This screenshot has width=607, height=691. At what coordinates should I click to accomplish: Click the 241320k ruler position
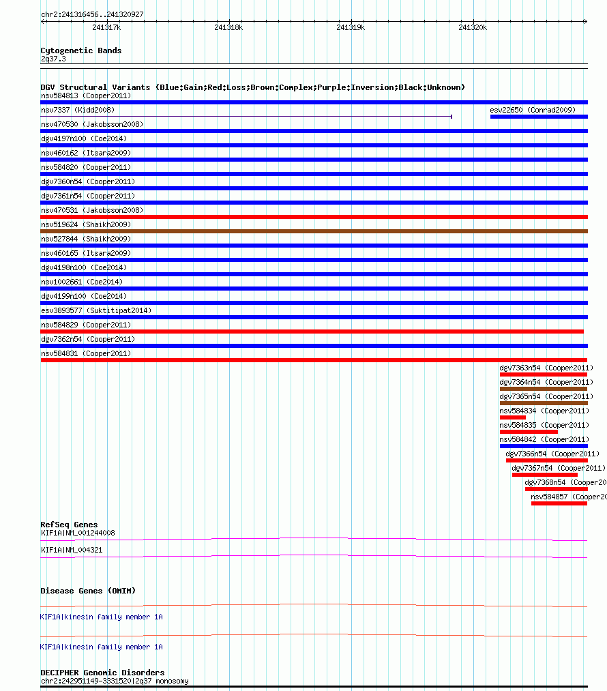tap(473, 27)
